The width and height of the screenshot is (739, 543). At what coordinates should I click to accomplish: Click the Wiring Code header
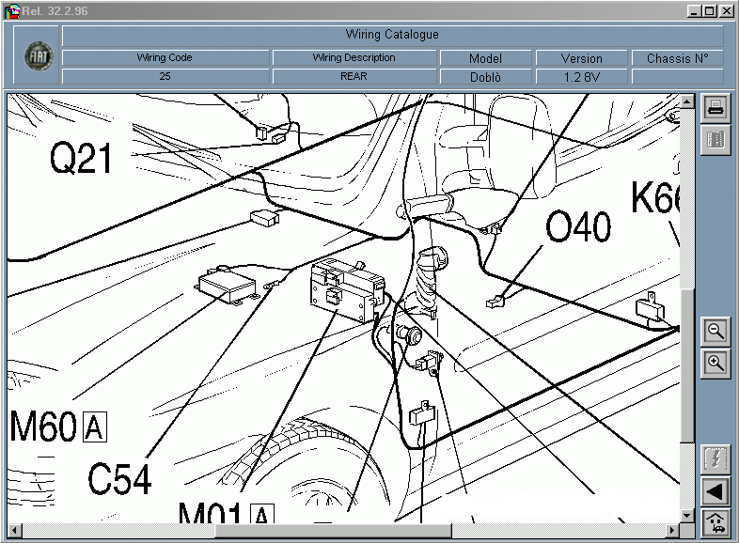pos(165,57)
